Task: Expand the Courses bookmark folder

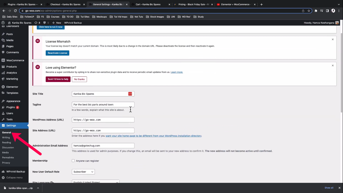Action: click(53, 17)
